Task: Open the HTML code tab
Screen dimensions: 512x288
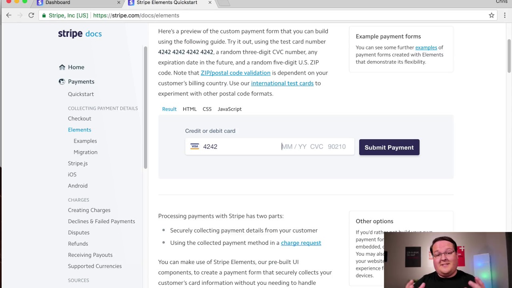Action: pos(190,109)
